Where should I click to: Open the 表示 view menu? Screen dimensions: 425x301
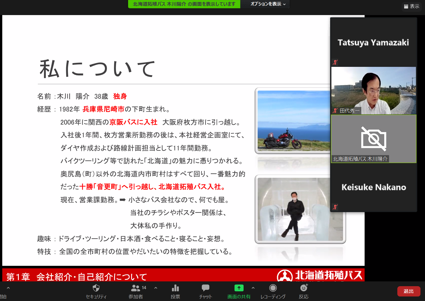pos(412,6)
